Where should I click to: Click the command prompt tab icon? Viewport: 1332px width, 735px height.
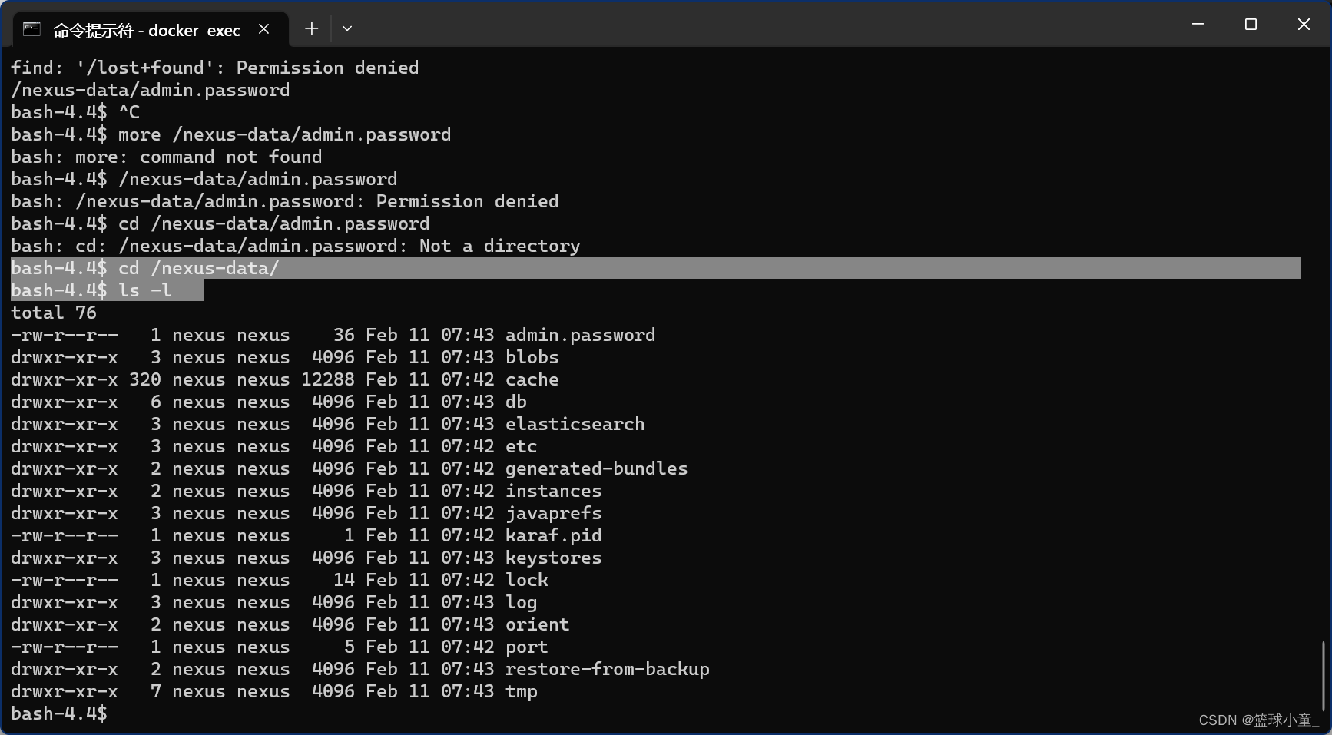(x=31, y=29)
